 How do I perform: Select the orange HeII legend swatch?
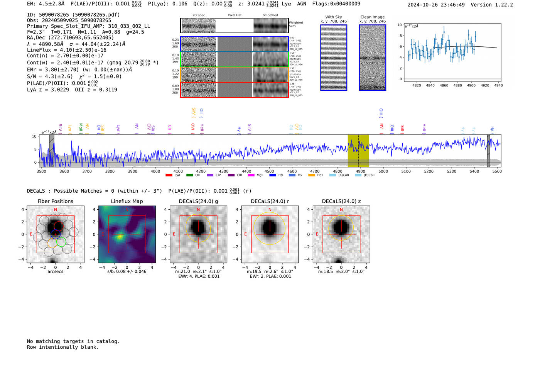coord(312,175)
